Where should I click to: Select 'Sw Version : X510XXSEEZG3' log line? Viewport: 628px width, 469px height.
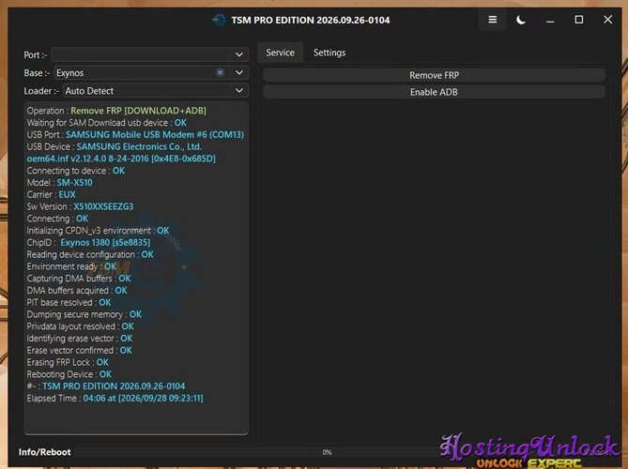pos(80,206)
